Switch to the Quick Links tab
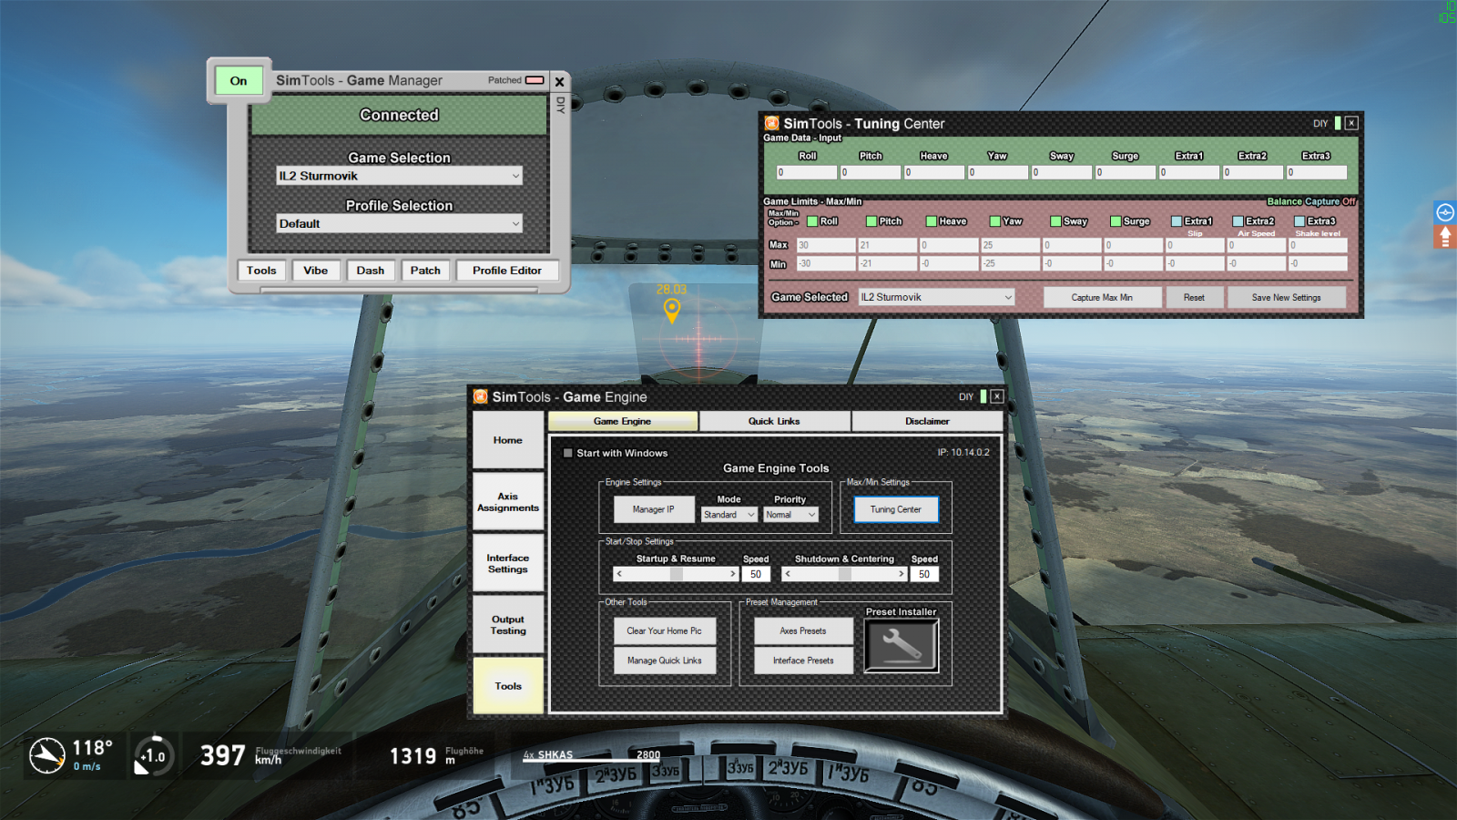 coord(774,421)
